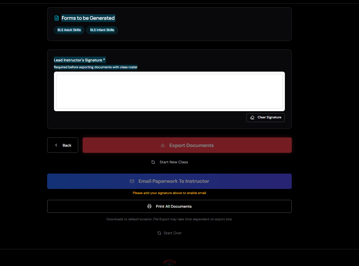Click the red logo in the footer
This screenshot has width=359, height=266.
tap(169, 263)
